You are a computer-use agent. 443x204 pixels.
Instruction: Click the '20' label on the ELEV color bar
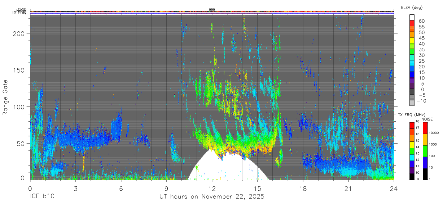(x=421, y=67)
